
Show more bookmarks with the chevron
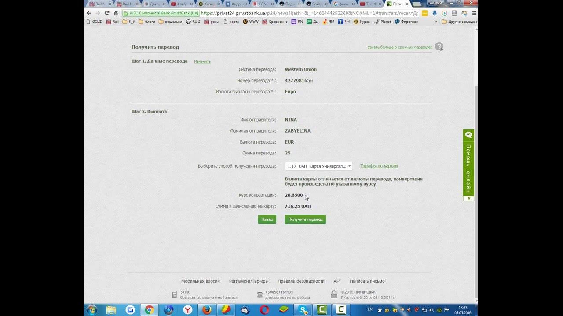(x=436, y=22)
